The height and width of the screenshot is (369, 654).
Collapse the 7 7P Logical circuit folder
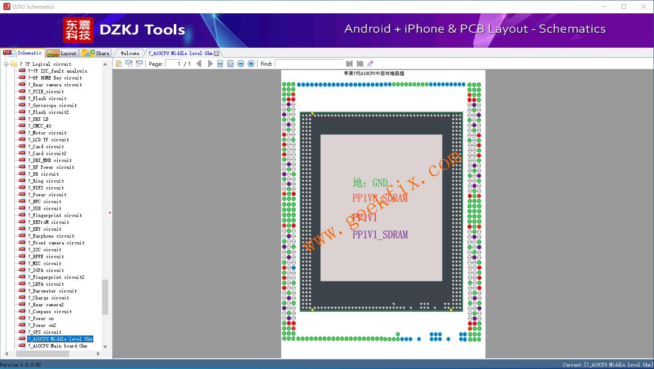[x=6, y=64]
